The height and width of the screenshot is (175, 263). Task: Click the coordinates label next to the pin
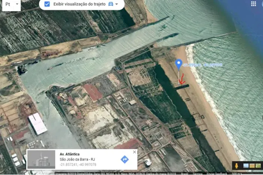pos(203,65)
